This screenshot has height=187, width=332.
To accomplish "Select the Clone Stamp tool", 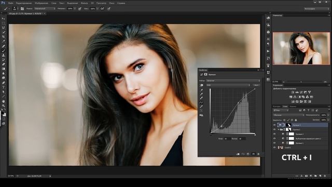I will tap(4, 55).
